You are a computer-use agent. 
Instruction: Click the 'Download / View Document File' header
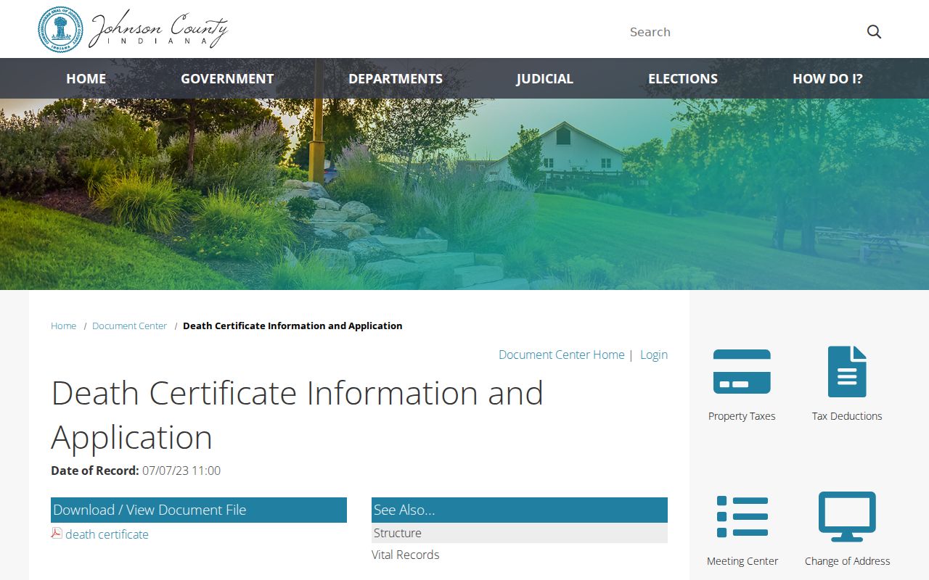[199, 510]
